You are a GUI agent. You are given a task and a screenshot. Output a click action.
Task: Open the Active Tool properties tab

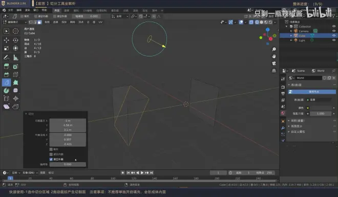point(283,79)
